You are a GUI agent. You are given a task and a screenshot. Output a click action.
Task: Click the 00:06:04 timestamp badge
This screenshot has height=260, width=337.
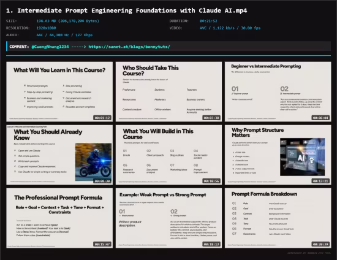[x=320, y=118]
